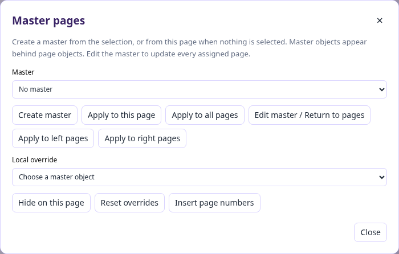Image resolution: width=399 pixels, height=254 pixels.
Task: Click the Master field label
Action: coord(23,72)
